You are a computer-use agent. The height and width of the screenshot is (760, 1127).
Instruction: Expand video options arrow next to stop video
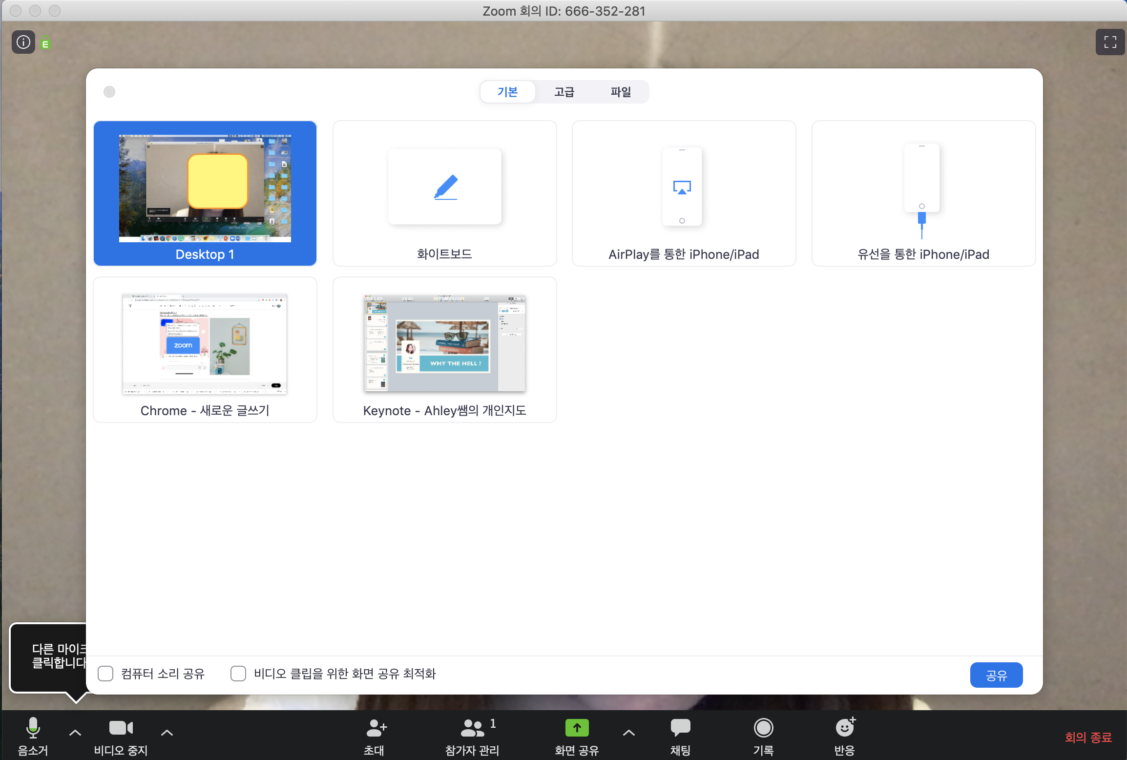[167, 733]
